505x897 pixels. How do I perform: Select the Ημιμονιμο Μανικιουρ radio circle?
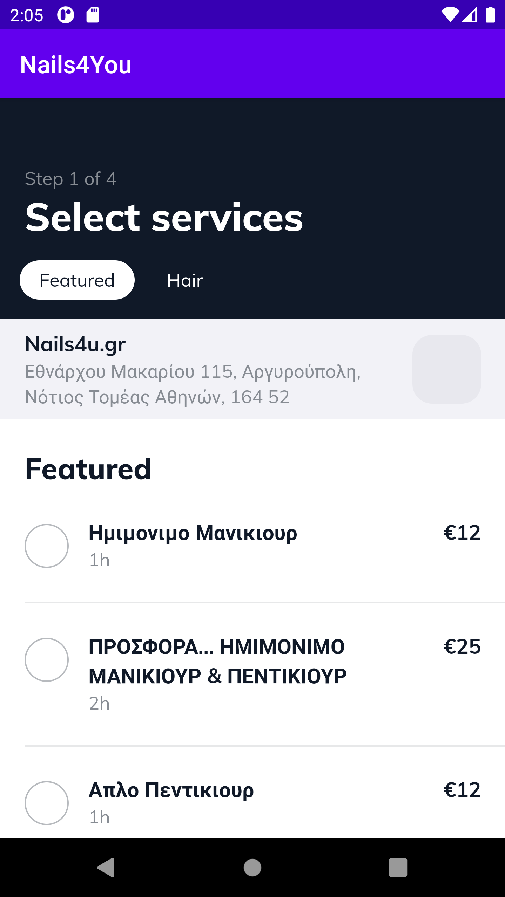pyautogui.click(x=47, y=546)
